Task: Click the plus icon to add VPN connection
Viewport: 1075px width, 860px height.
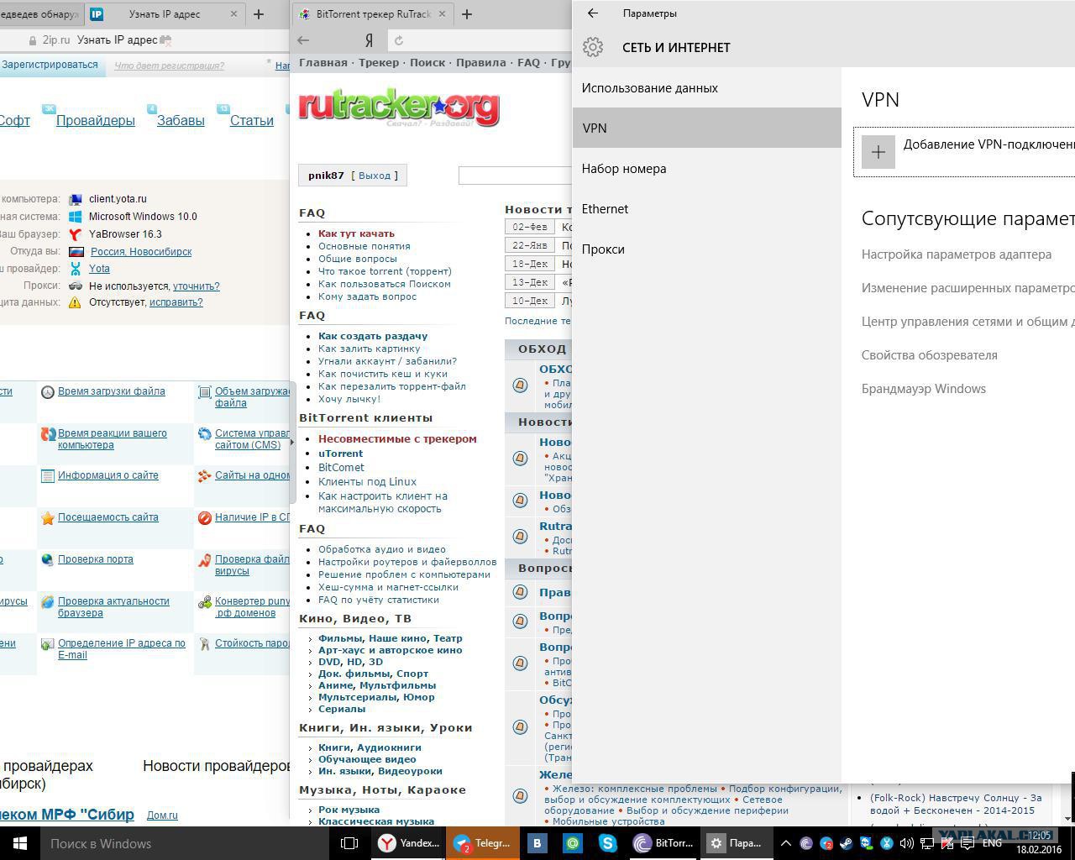Action: pyautogui.click(x=878, y=152)
